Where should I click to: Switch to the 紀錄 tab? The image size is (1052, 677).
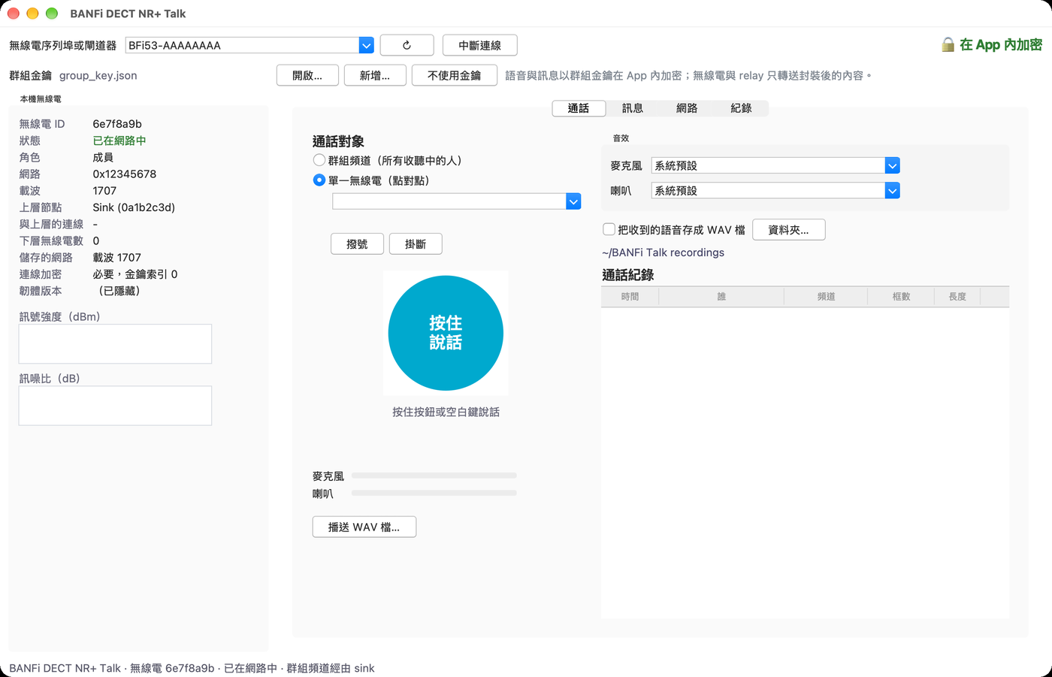tap(741, 108)
